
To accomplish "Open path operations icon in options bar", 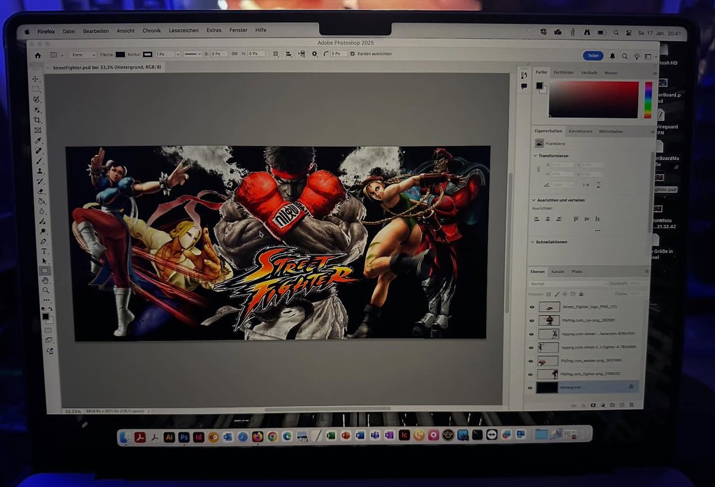I will tap(275, 54).
